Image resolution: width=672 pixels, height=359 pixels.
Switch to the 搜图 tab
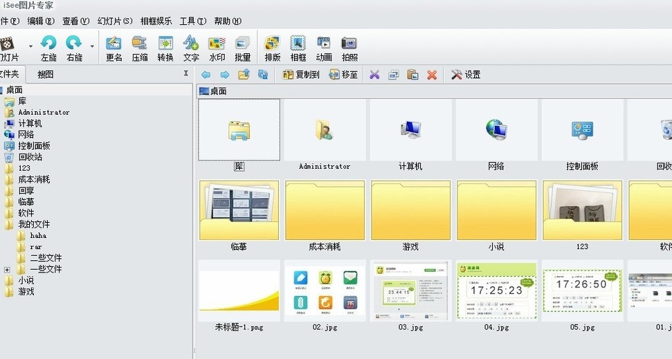(46, 75)
